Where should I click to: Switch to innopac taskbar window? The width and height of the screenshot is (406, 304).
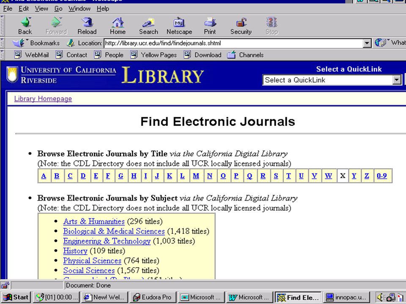(x=346, y=297)
